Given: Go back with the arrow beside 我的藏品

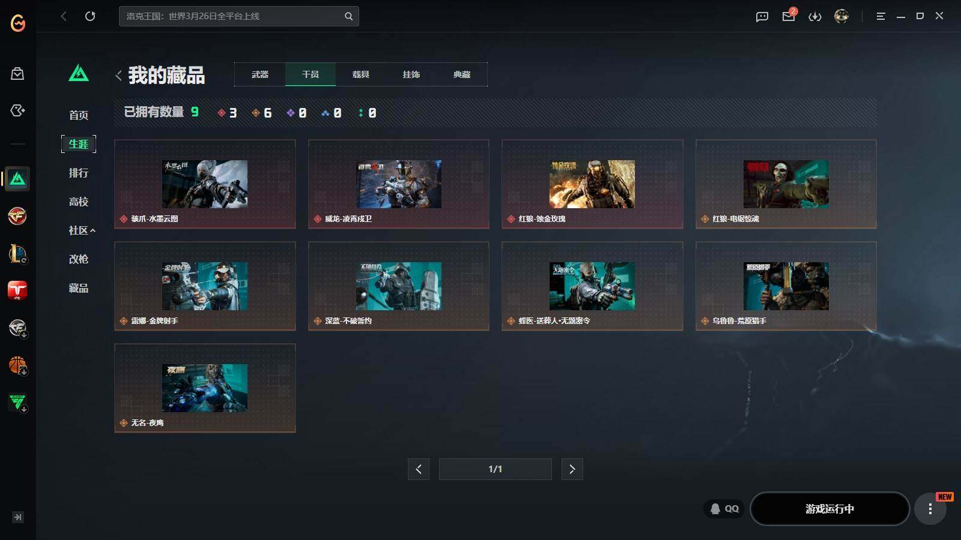Looking at the screenshot, I should tap(118, 76).
